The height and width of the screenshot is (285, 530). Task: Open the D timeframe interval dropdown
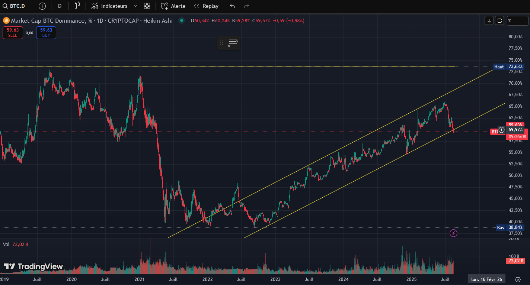pyautogui.click(x=60, y=6)
